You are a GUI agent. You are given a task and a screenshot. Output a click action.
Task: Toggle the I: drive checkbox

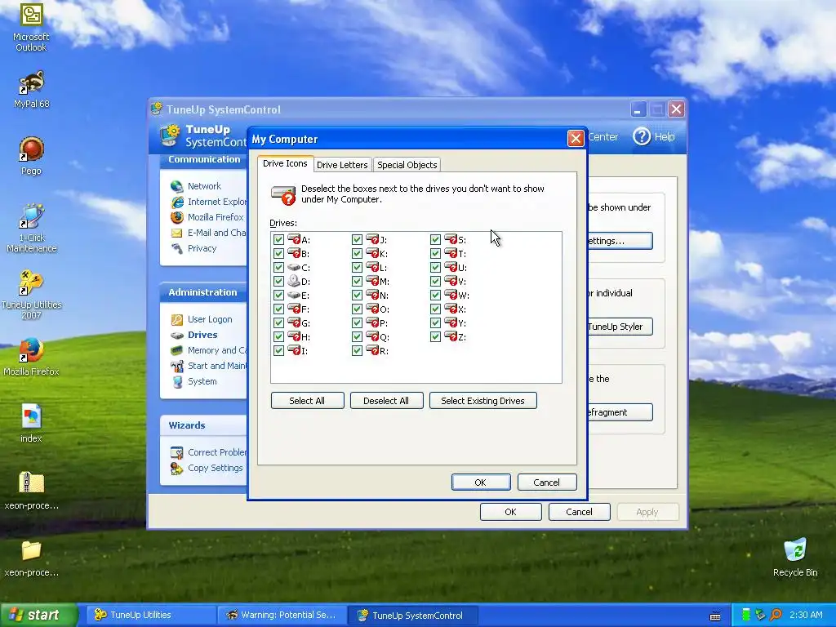[278, 350]
